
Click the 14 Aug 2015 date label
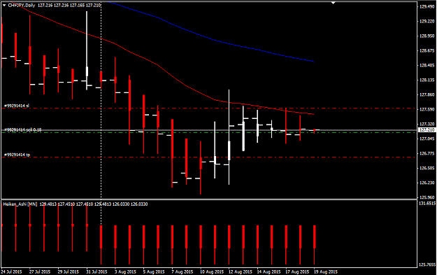coord(268,272)
